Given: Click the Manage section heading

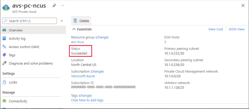Looking at the screenshot, I should 9,92.
